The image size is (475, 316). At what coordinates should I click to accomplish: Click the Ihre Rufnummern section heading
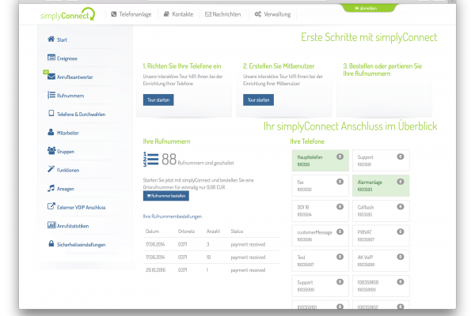(166, 141)
